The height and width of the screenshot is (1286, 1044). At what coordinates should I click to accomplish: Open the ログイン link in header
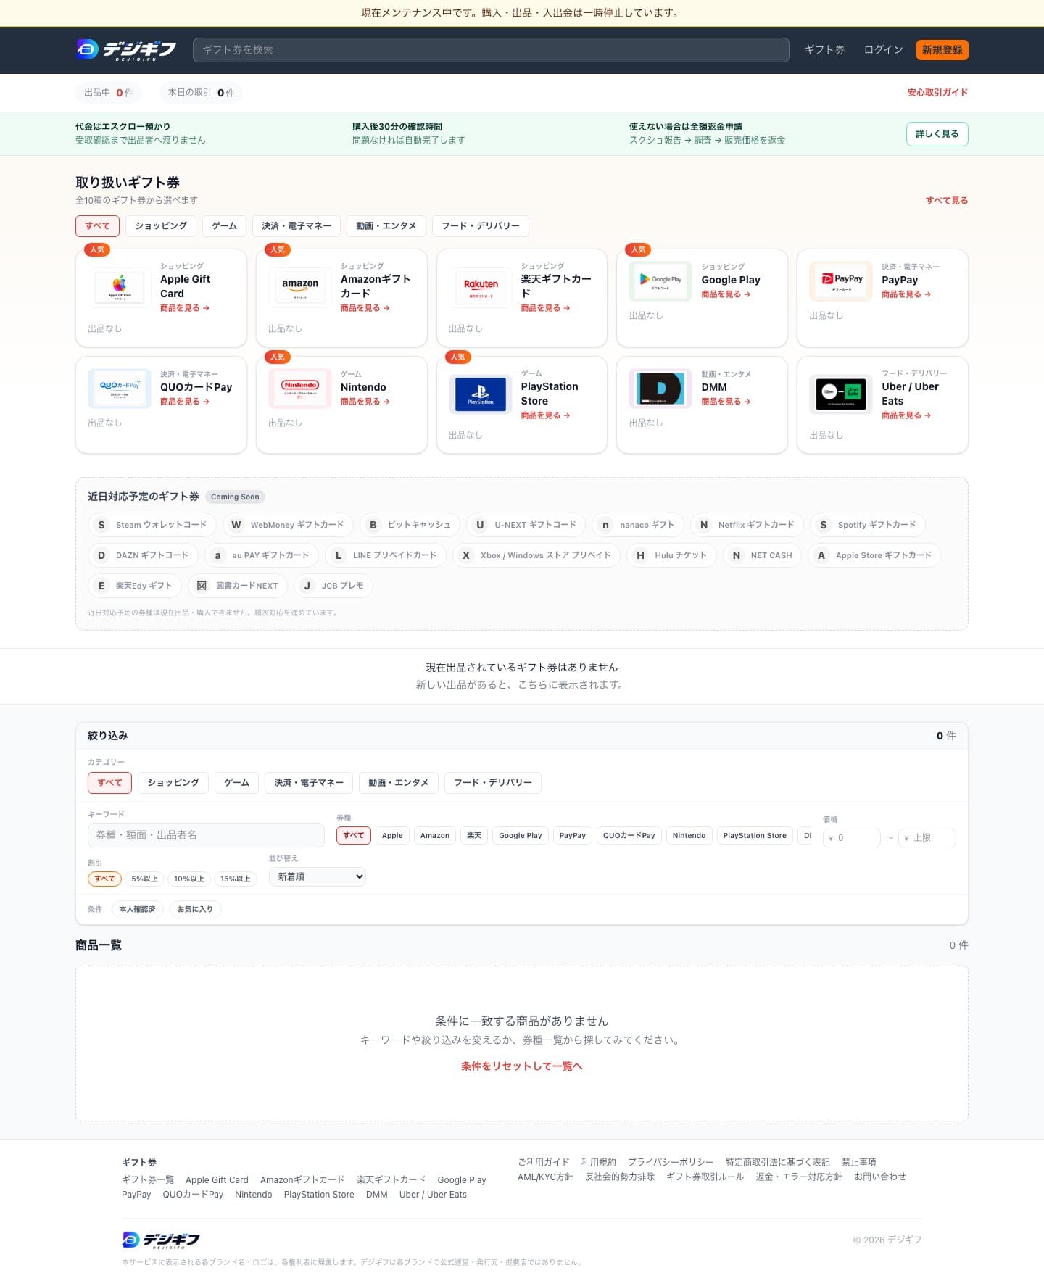tap(883, 50)
